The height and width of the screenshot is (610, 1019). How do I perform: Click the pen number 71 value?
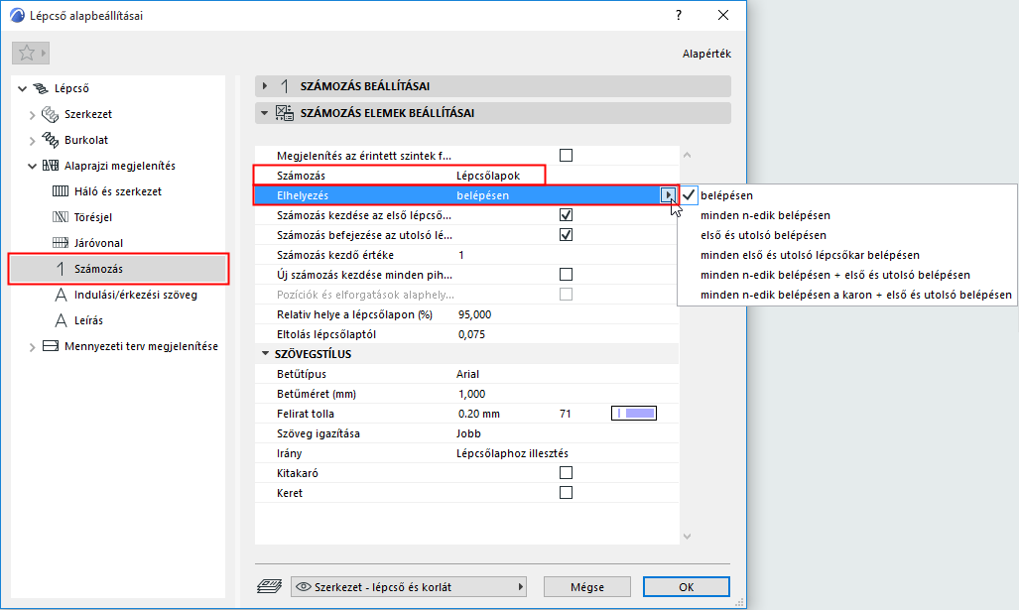tap(566, 414)
